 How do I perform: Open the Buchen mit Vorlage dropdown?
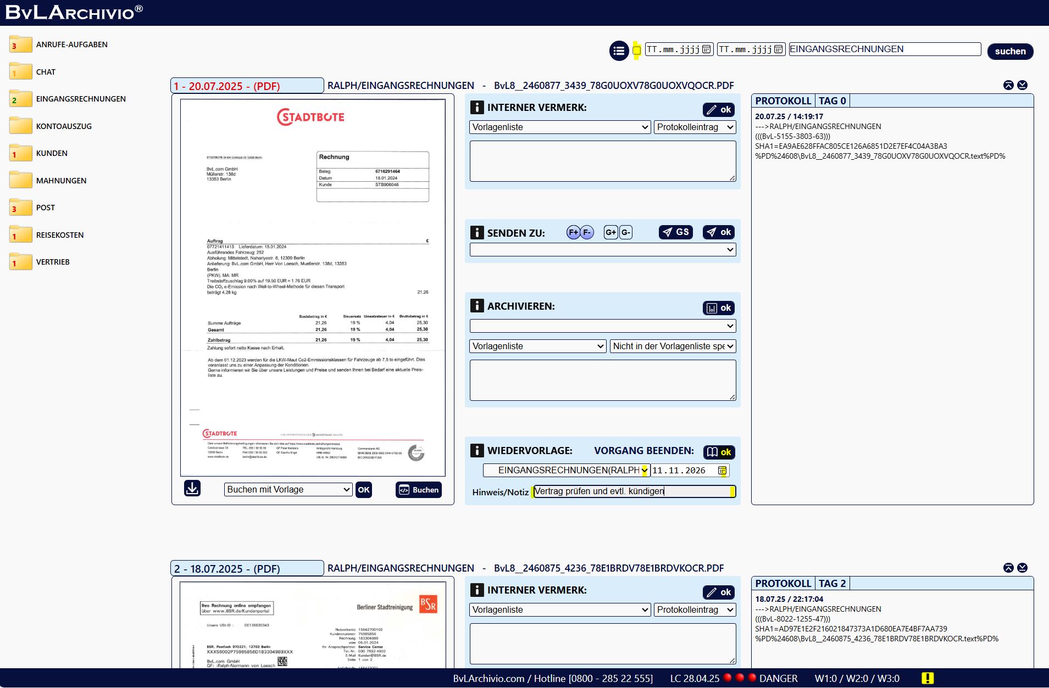[x=288, y=489]
